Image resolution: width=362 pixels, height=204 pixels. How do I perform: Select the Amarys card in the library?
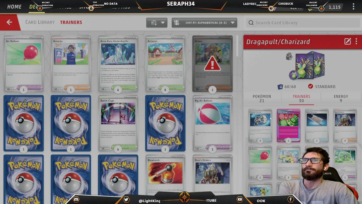[x=71, y=64]
